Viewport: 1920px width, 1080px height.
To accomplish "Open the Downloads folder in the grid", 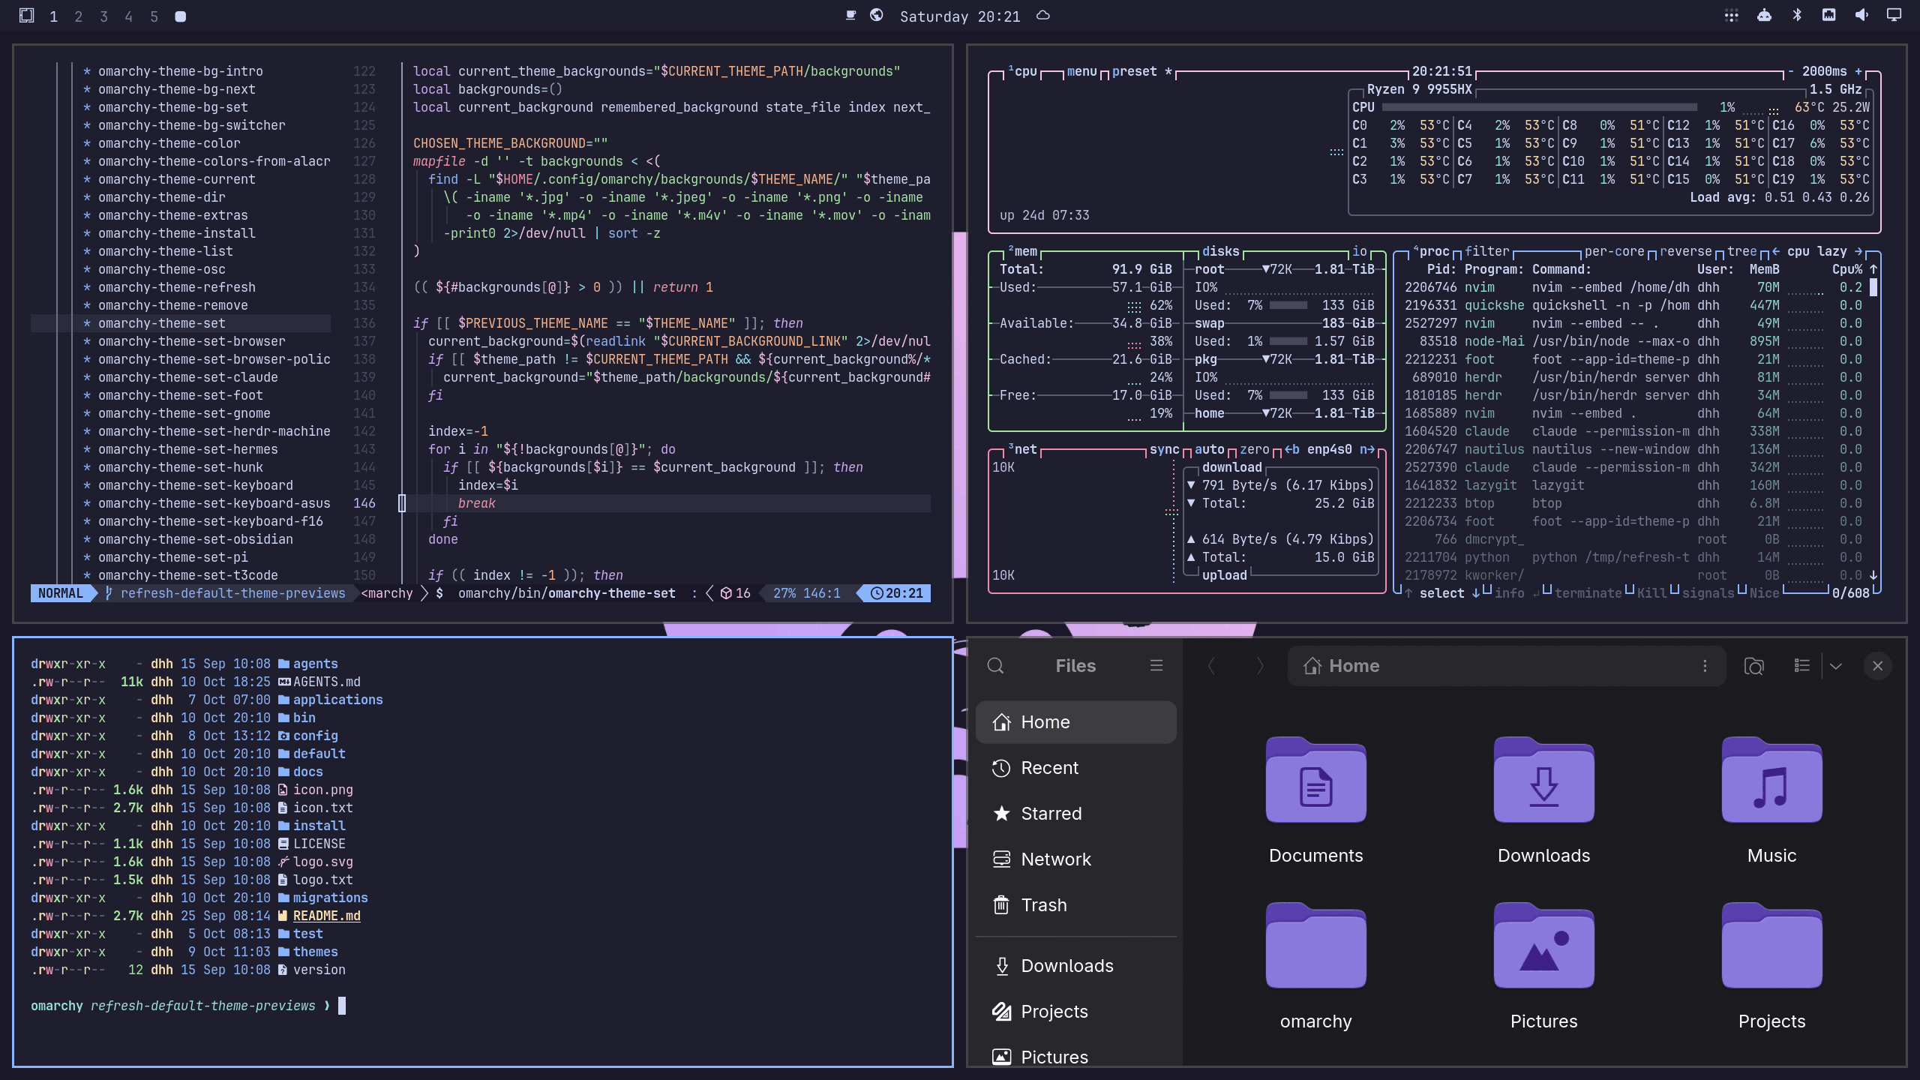I will (x=1544, y=801).
